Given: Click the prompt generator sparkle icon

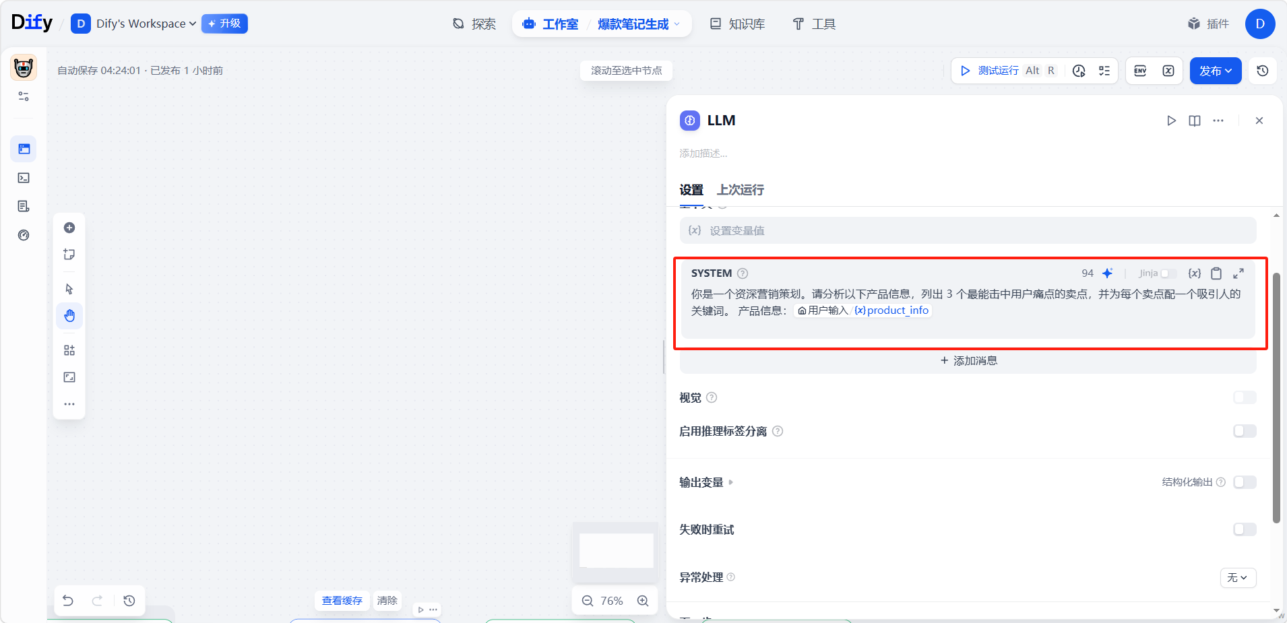Looking at the screenshot, I should point(1107,273).
